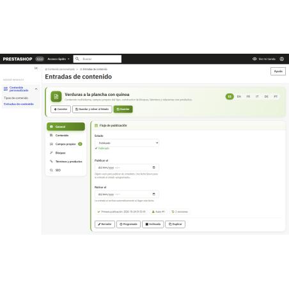289x289 pixels.
Task: Click the 2 revisiones chip
Action: (180, 212)
